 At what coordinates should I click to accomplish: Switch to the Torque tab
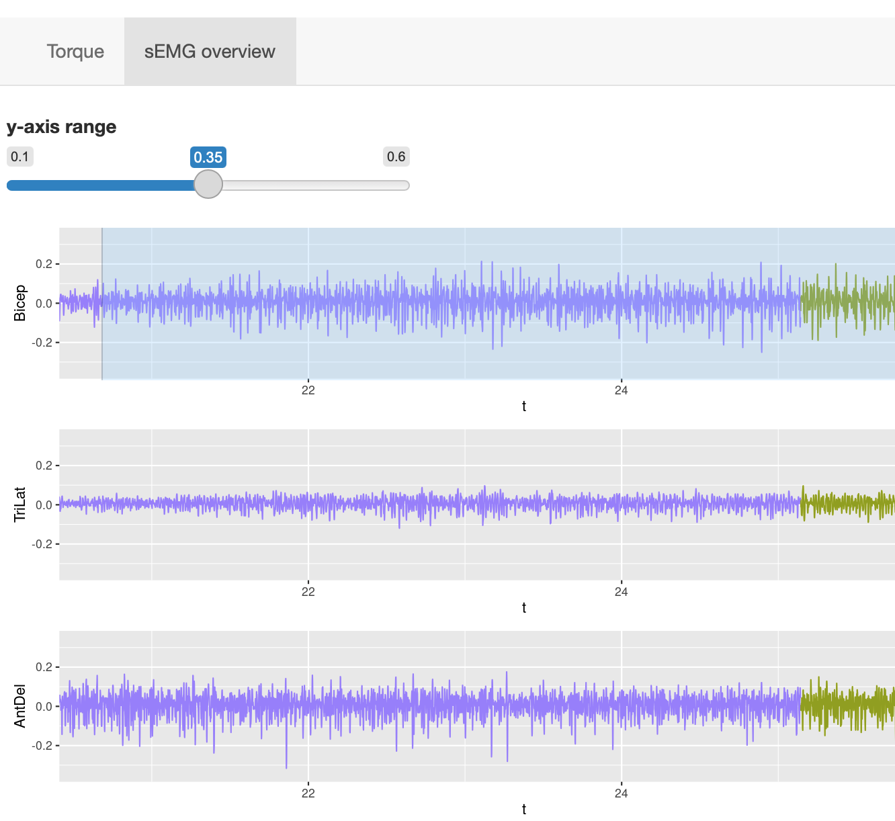75,52
